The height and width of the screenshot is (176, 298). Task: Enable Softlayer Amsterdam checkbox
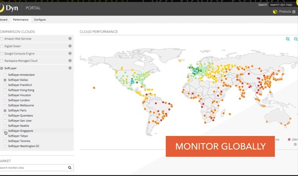[x=5, y=75]
